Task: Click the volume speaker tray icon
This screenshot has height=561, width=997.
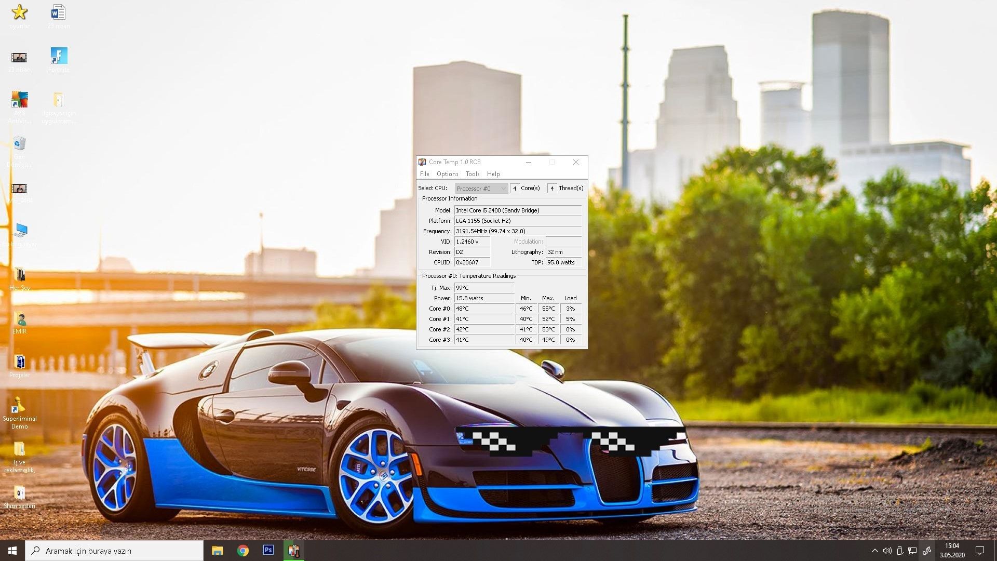Action: (887, 551)
